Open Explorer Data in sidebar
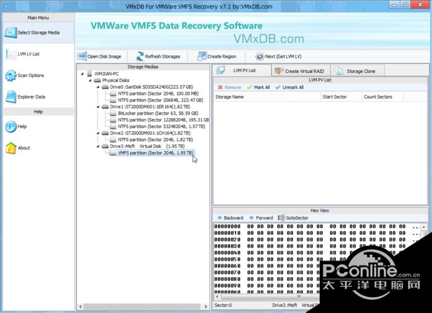The image size is (432, 313). coord(25,97)
